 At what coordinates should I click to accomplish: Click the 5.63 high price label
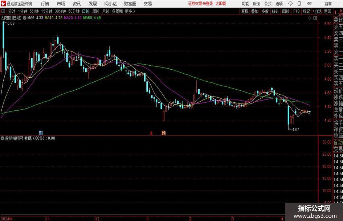pos(11,24)
